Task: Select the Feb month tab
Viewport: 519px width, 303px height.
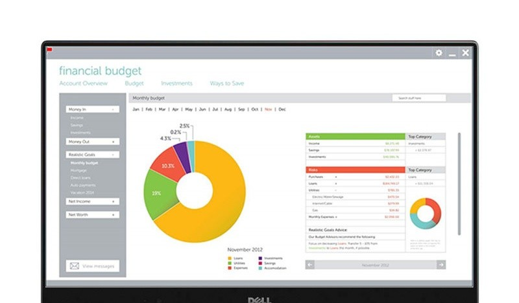Action: click(x=149, y=109)
